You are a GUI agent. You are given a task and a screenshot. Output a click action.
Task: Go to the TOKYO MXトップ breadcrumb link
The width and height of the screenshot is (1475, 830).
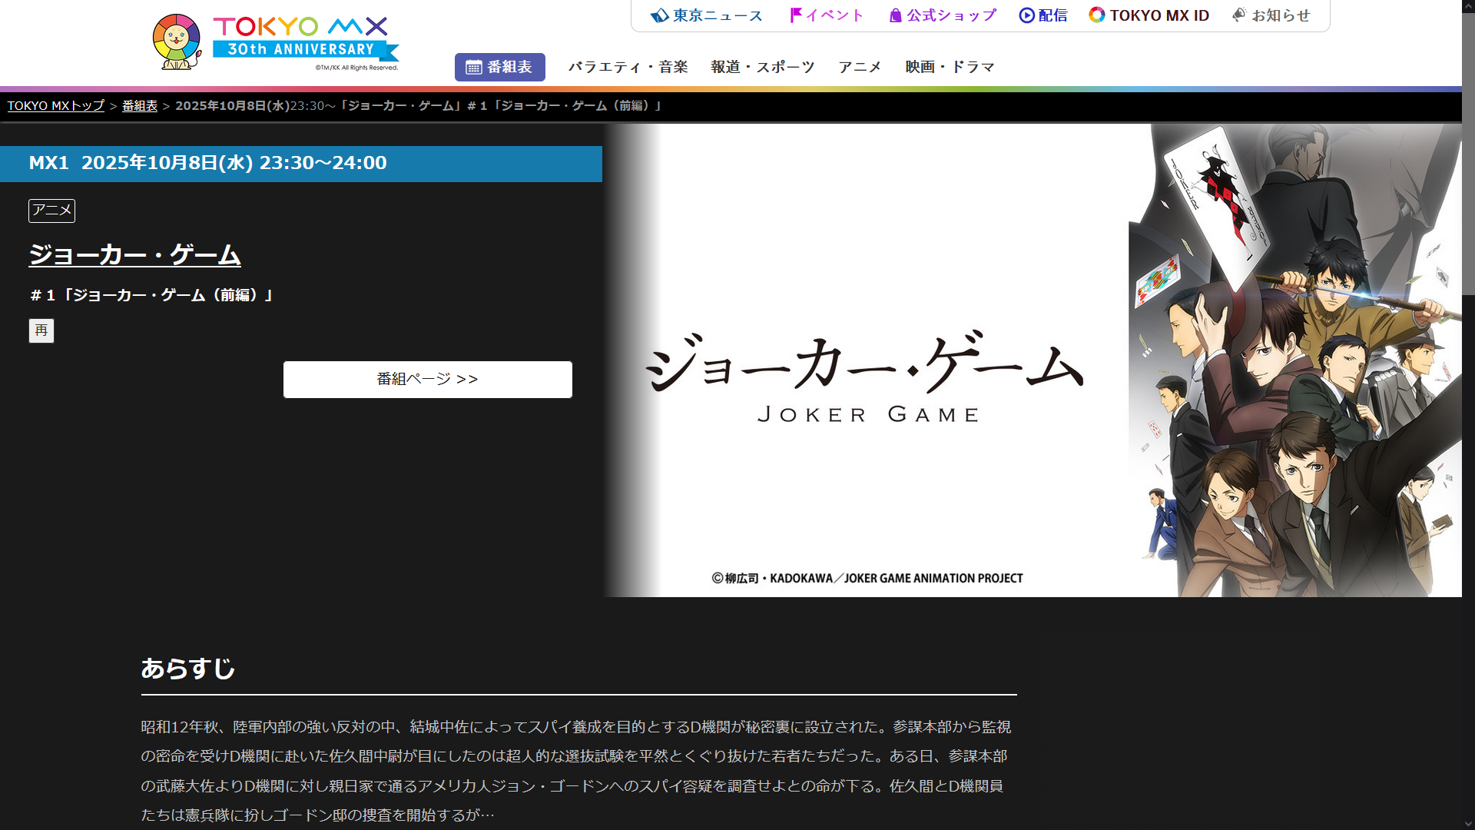(x=55, y=106)
